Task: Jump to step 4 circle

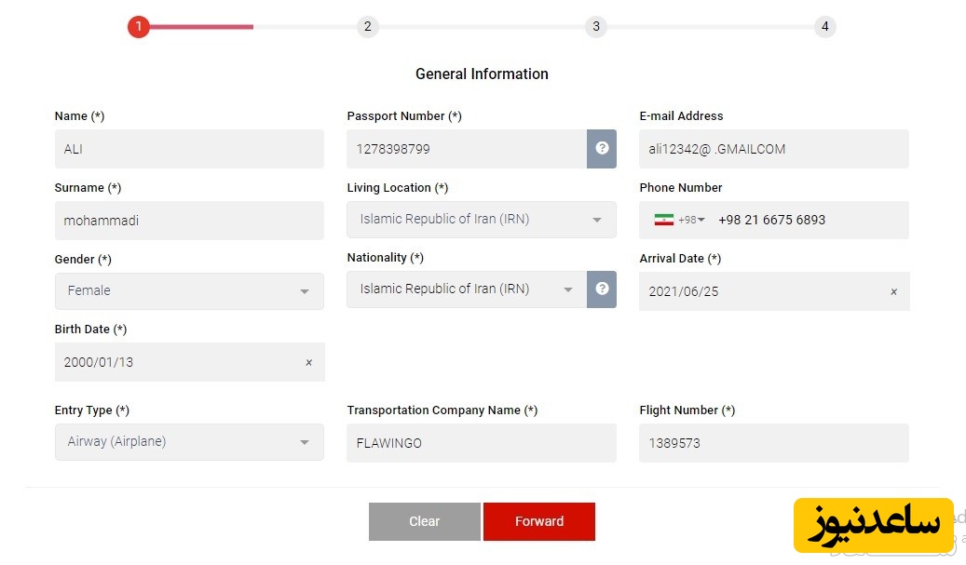Action: (824, 27)
